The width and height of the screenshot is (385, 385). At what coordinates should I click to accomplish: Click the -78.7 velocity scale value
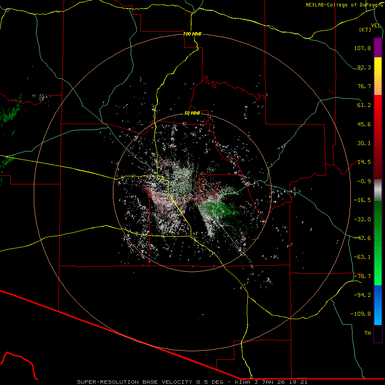click(x=362, y=276)
